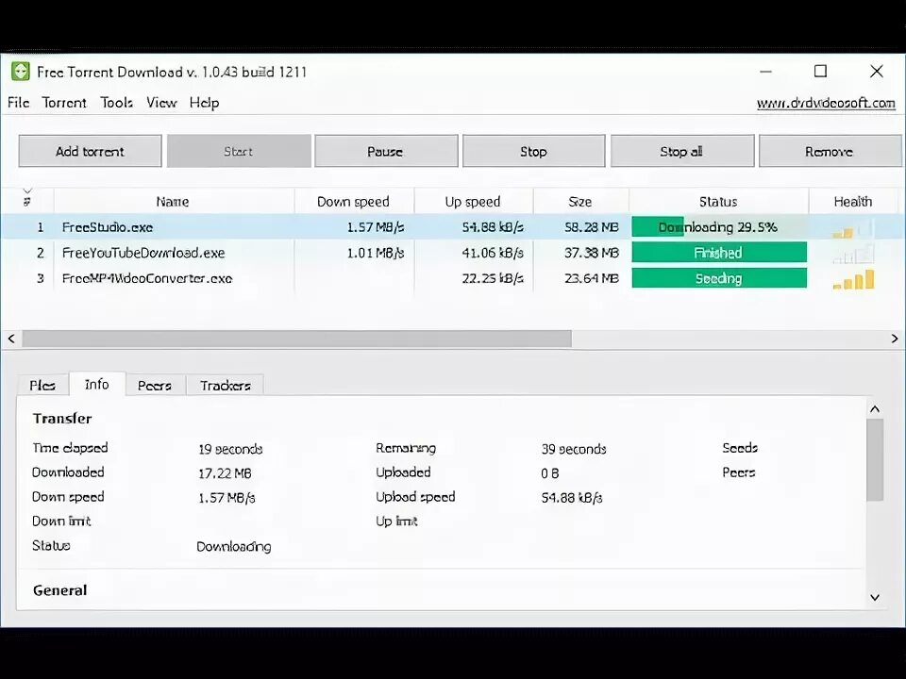This screenshot has width=906, height=679.
Task: Switch to the Files tab
Action: click(42, 385)
